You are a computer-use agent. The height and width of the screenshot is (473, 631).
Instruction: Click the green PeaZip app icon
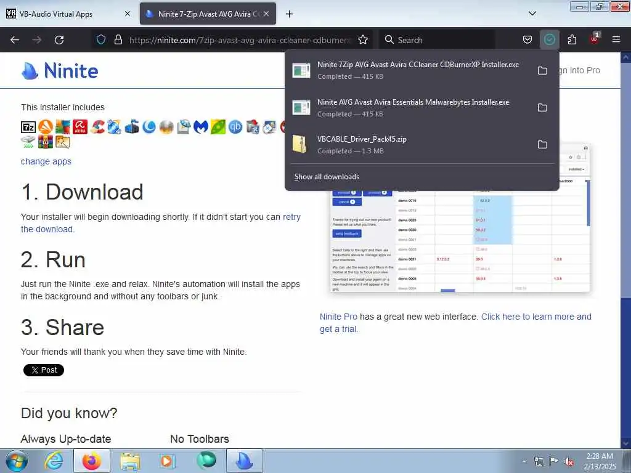pos(218,127)
